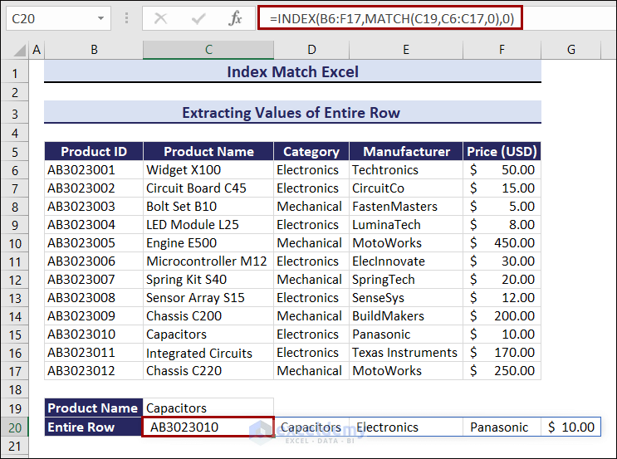Screen dimensions: 617x459
Task: Select column C header
Action: [x=208, y=51]
